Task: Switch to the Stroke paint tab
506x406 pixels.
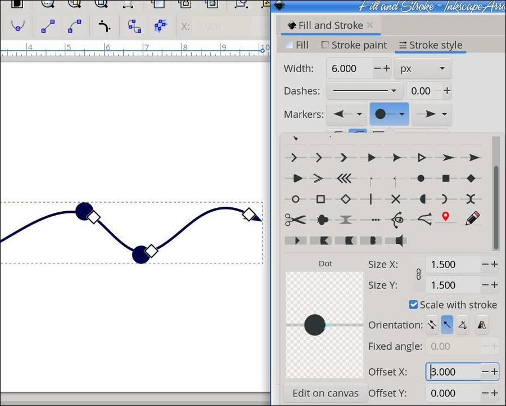Action: tap(358, 45)
